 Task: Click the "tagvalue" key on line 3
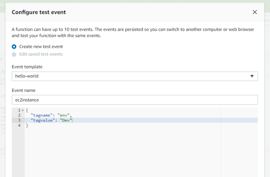(x=43, y=120)
